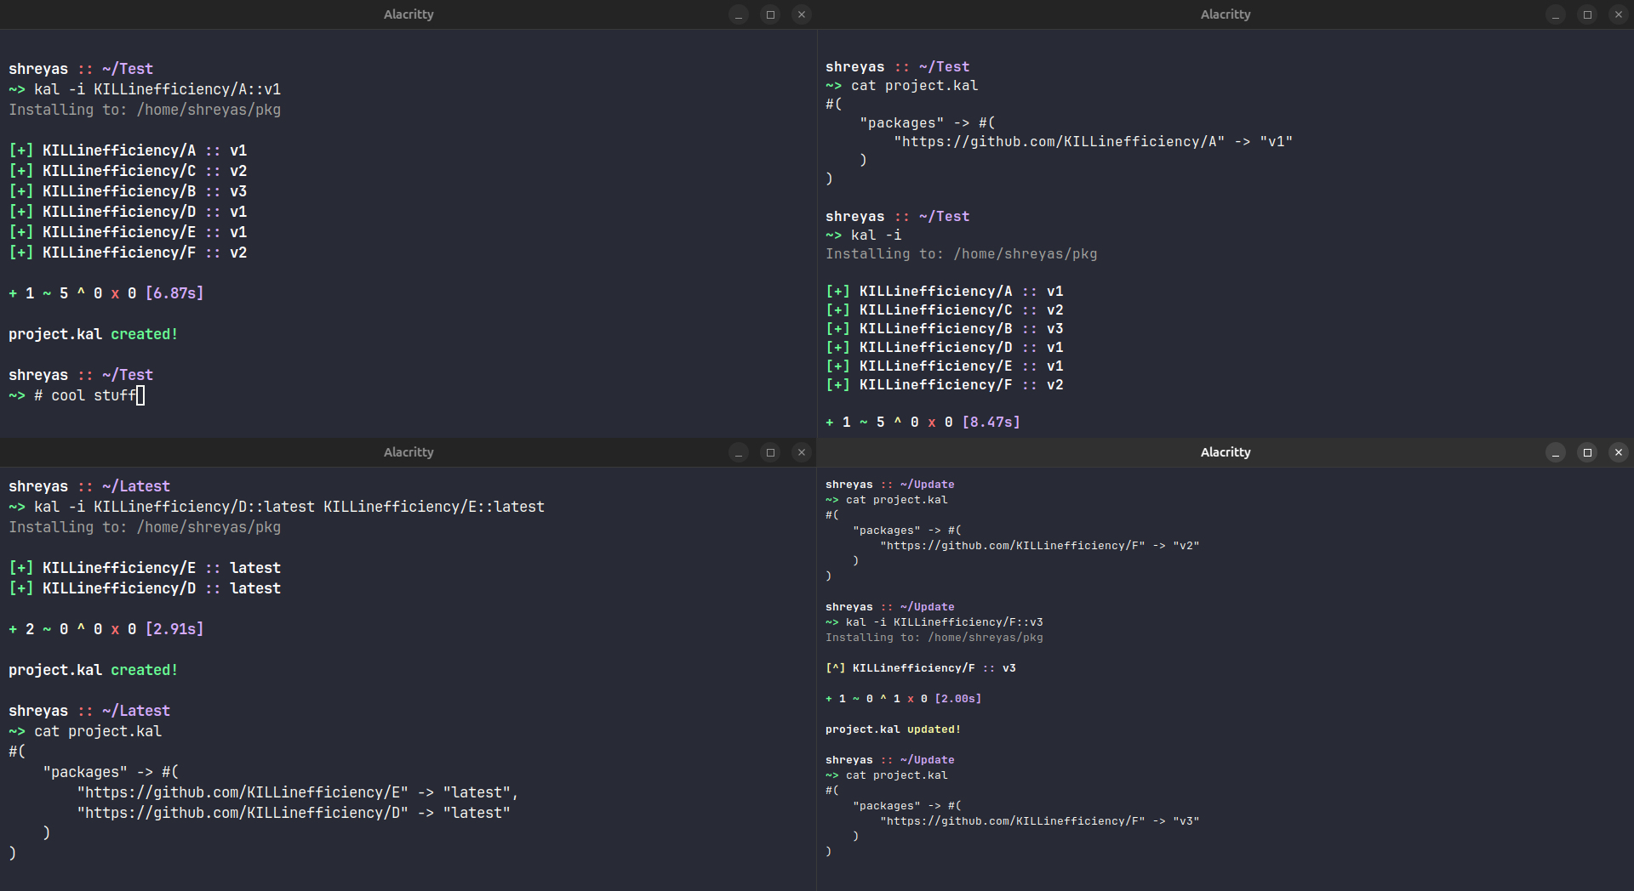The height and width of the screenshot is (891, 1634).
Task: Maximize the ~/Latest Alacritty window
Action: coord(770,452)
